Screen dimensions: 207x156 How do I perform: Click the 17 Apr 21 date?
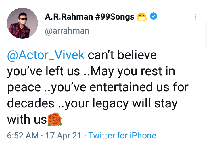coord(63,136)
